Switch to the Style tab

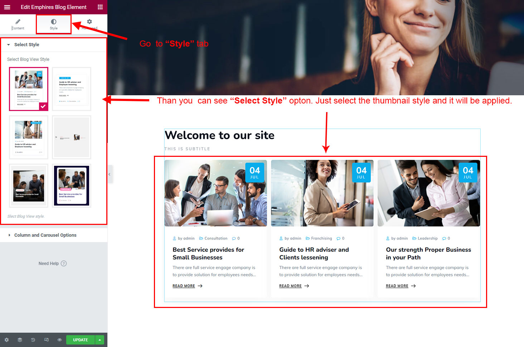click(54, 24)
